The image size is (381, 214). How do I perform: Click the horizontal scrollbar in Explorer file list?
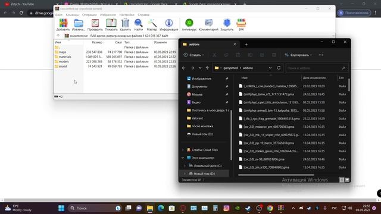276,175
